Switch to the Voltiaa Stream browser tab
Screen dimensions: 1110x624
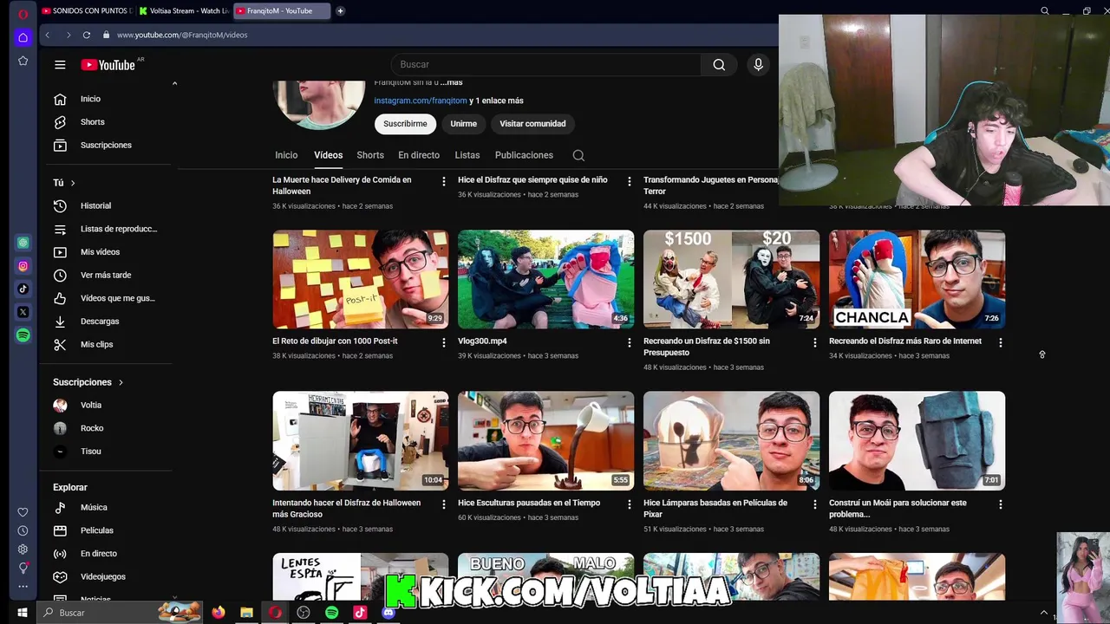click(183, 11)
